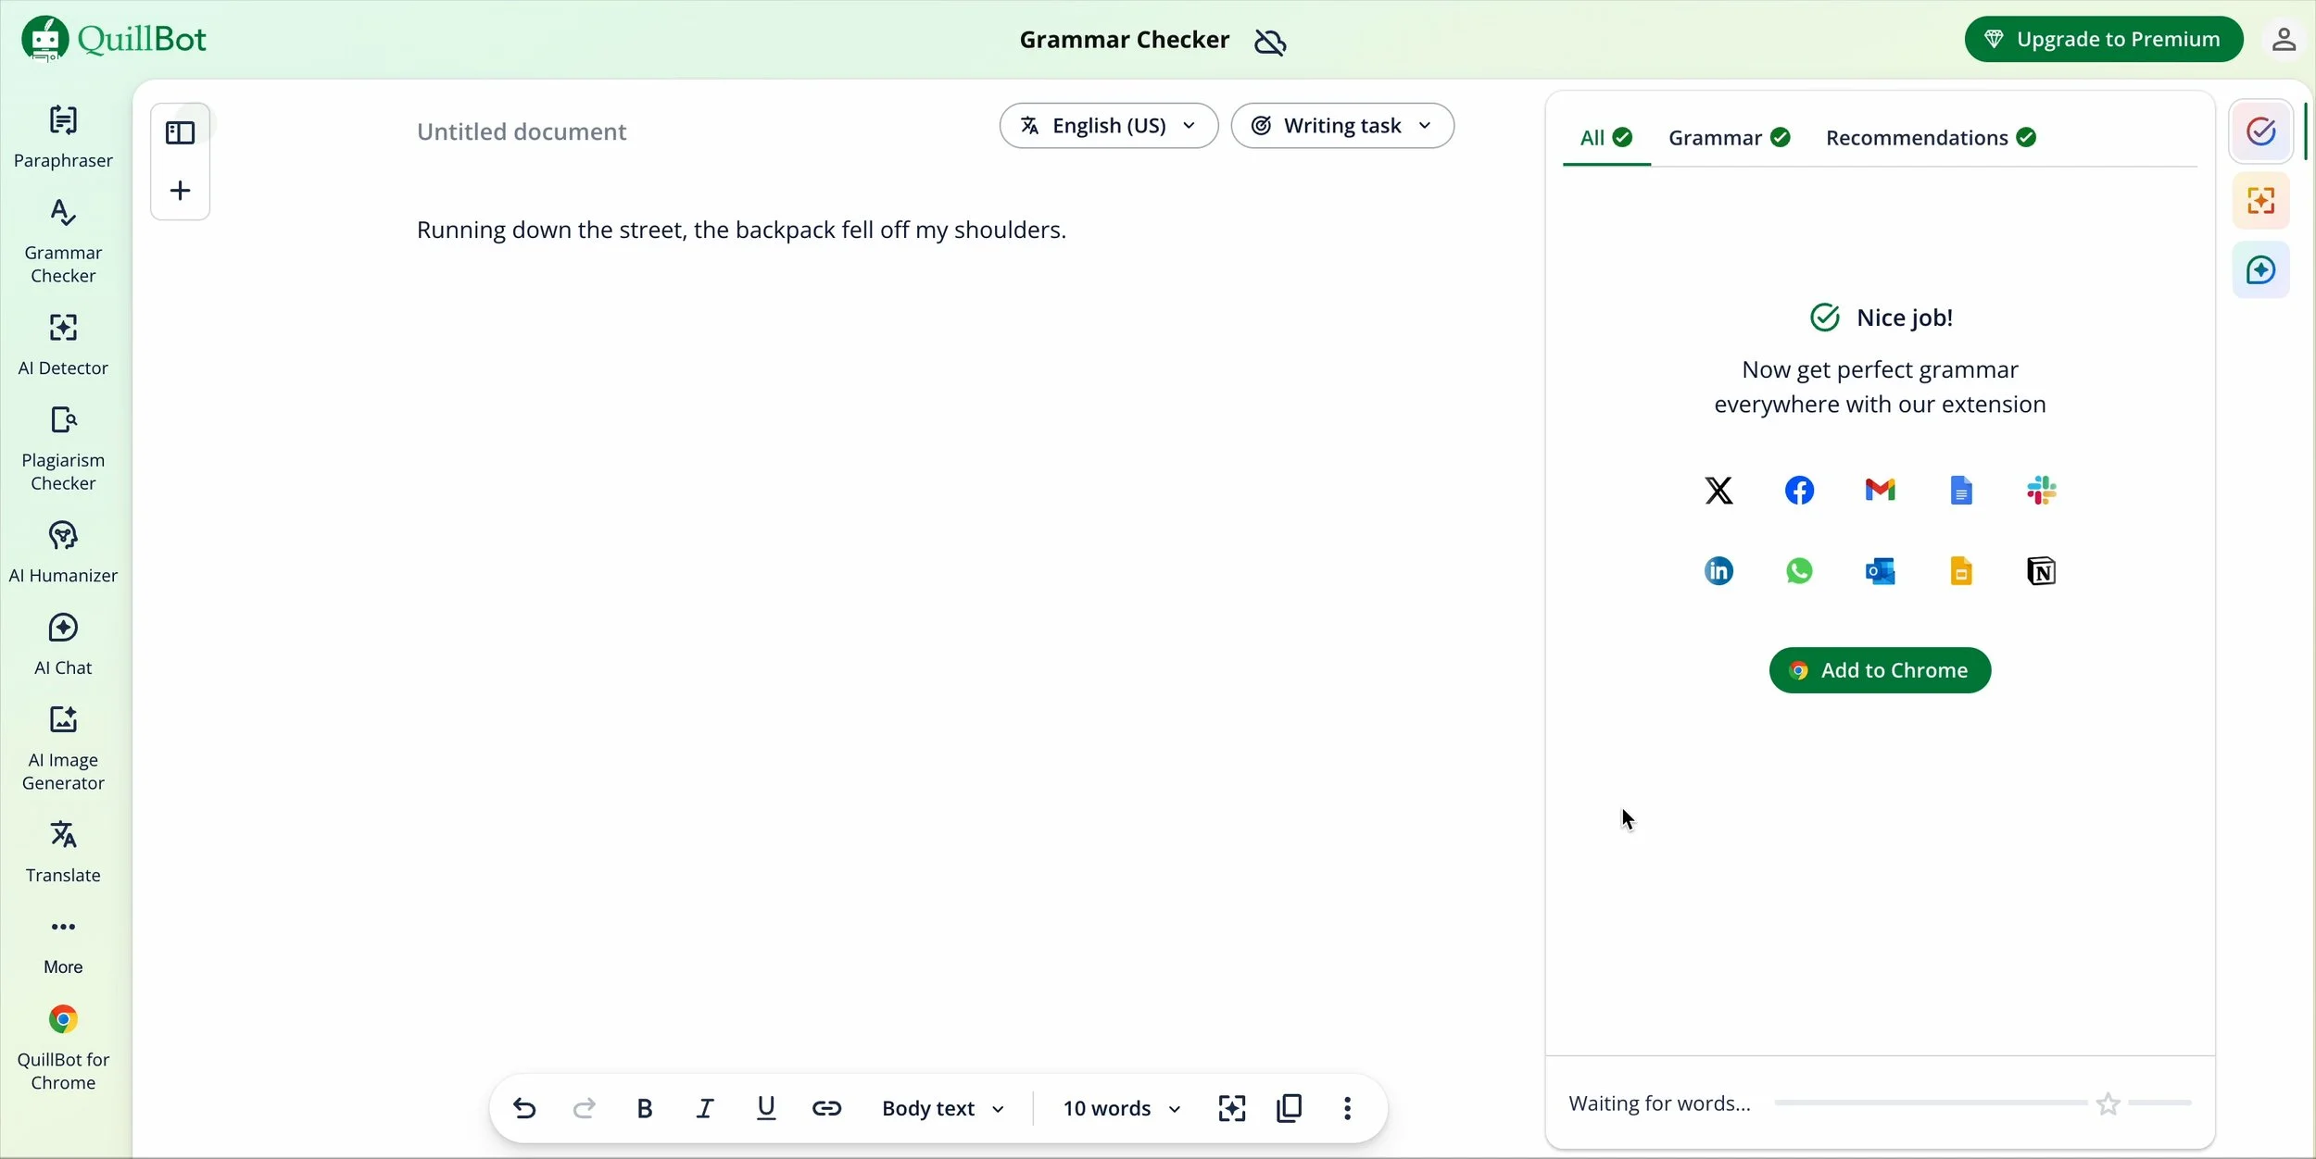
Task: Click the Gmail extension icon
Action: pyautogui.click(x=1881, y=491)
